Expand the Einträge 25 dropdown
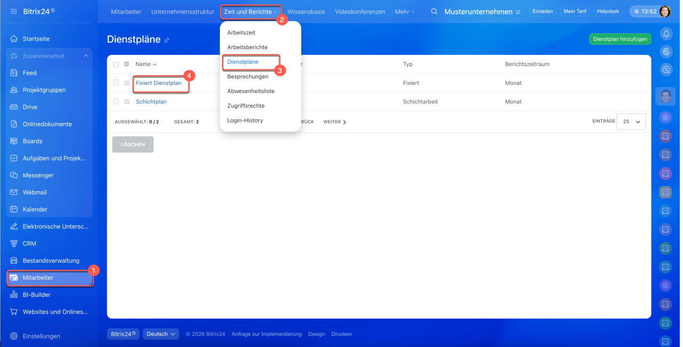Viewport: 683px width, 347px height. [x=631, y=122]
